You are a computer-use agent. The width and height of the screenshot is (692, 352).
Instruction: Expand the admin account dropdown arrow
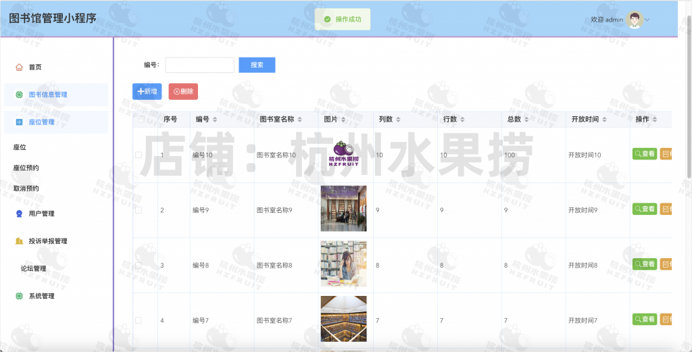[x=647, y=20]
